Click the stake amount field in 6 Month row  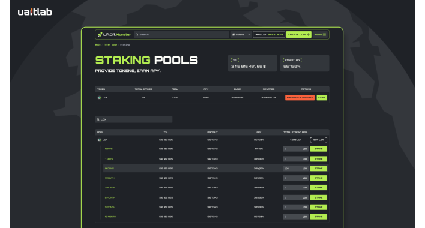[295, 197]
